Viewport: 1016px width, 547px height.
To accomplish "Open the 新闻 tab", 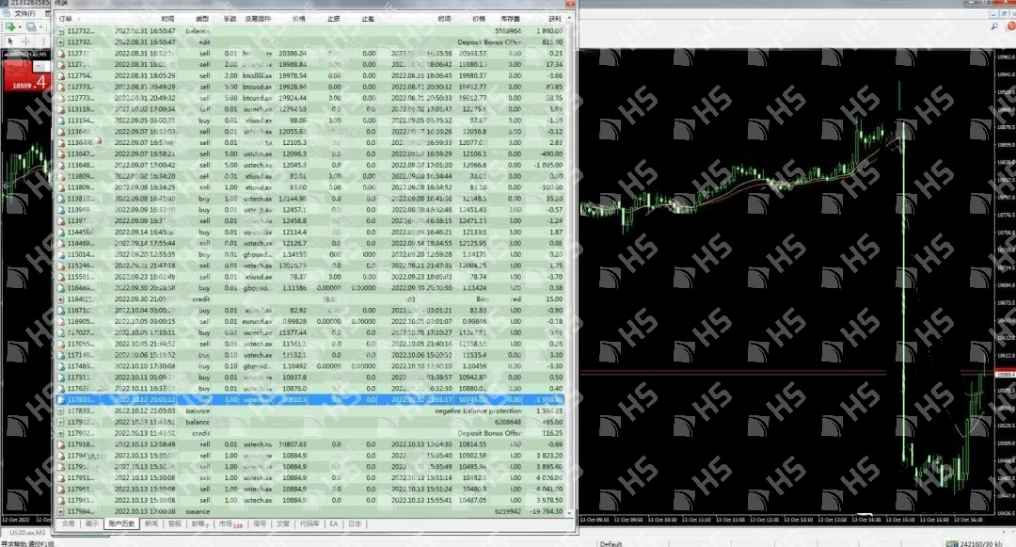I will (151, 523).
